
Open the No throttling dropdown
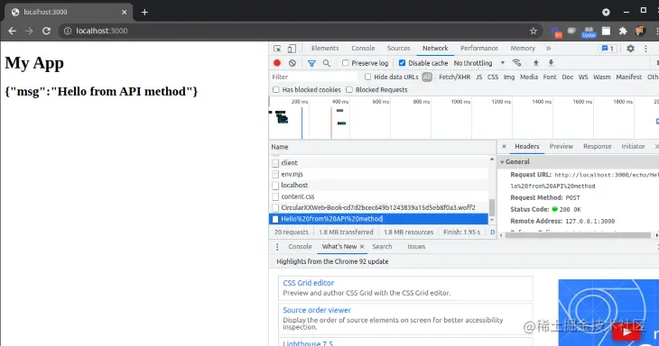click(x=479, y=63)
